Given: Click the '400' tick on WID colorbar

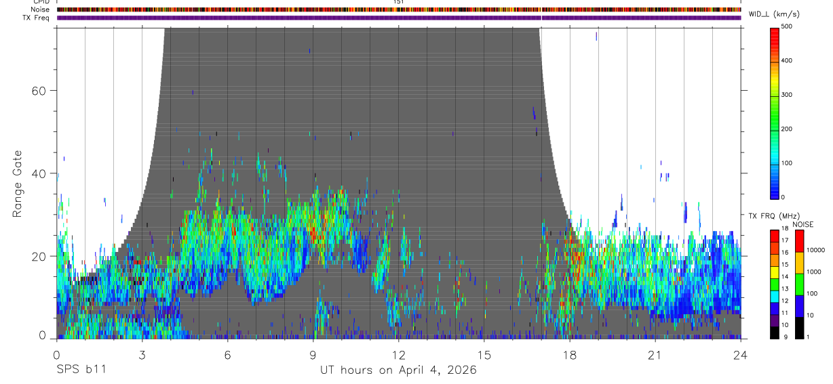Looking at the screenshot, I should tap(787, 60).
